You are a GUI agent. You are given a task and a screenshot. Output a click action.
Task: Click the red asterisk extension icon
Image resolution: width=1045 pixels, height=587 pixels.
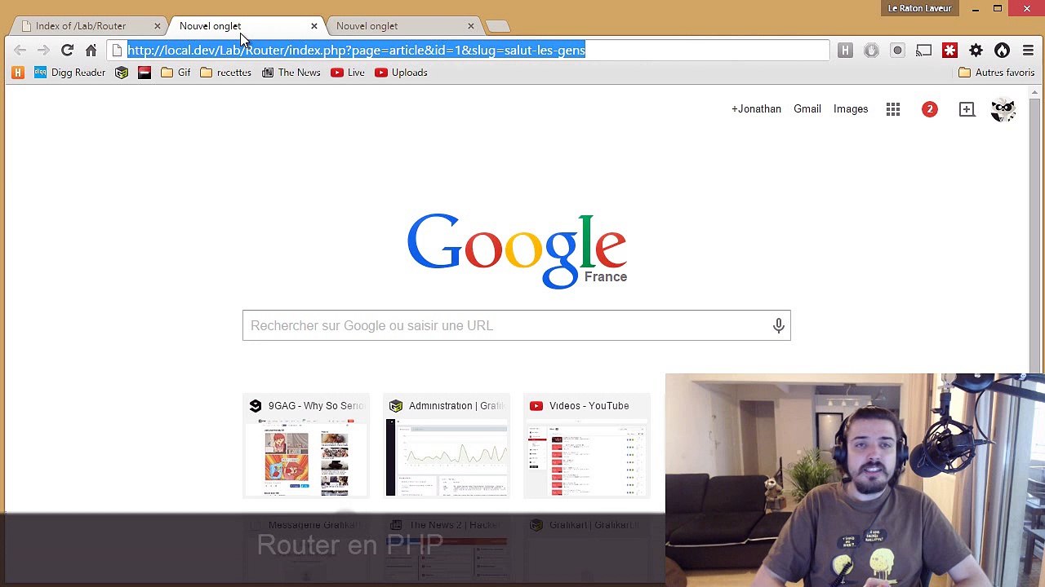tap(949, 51)
